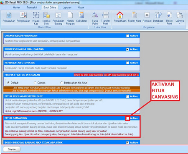Switch to the Transaksi tab
The height and width of the screenshot is (154, 188).
tap(32, 8)
